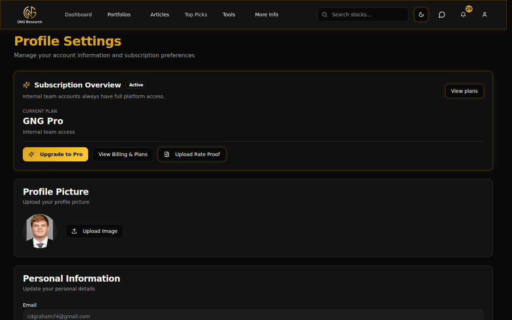The height and width of the screenshot is (320, 512).
Task: Open the Top Picks menu
Action: (x=196, y=15)
